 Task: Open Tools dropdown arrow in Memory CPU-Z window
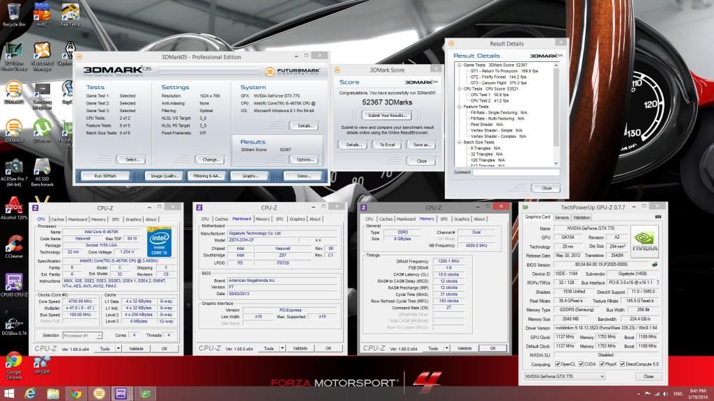click(x=447, y=348)
